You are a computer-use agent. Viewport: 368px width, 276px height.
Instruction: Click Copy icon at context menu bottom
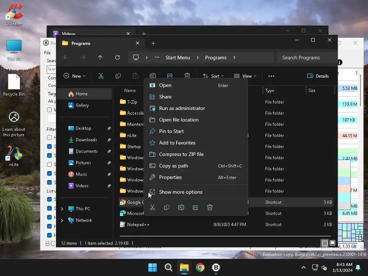[167, 207]
